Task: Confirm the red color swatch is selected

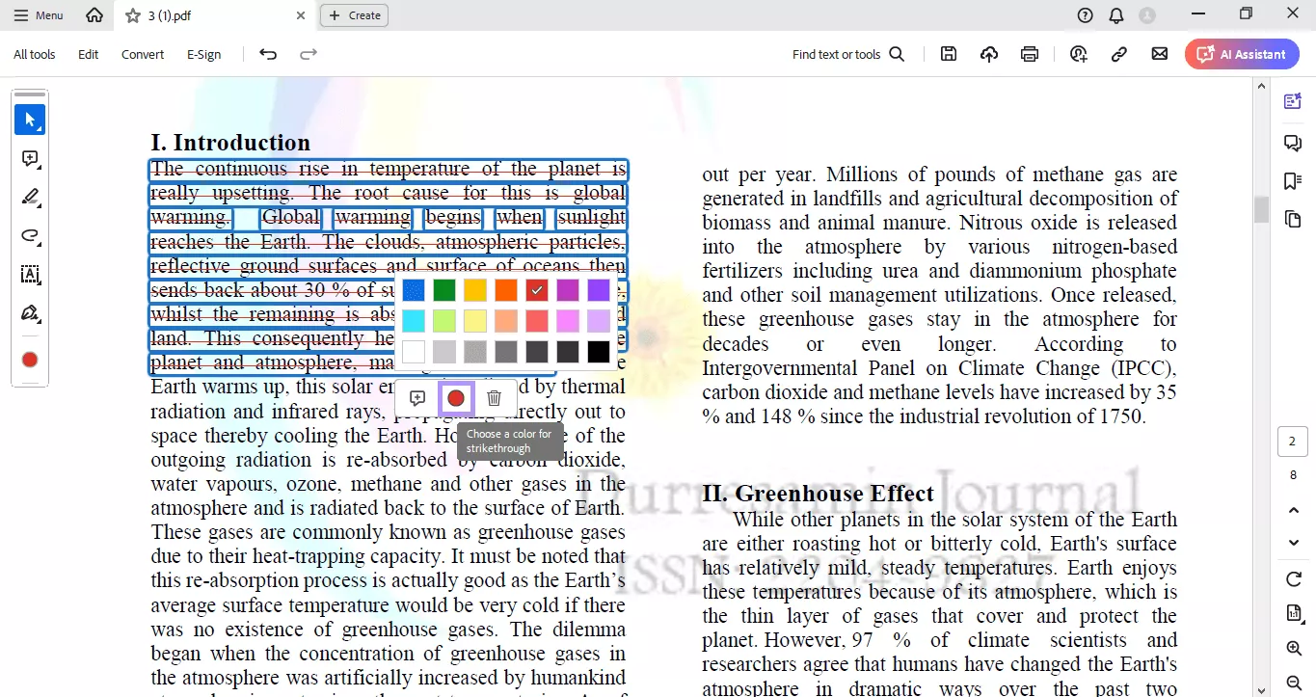Action: click(536, 289)
